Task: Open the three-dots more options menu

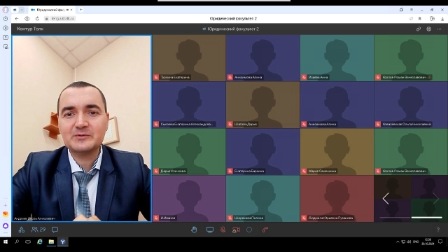Action: [x=439, y=29]
